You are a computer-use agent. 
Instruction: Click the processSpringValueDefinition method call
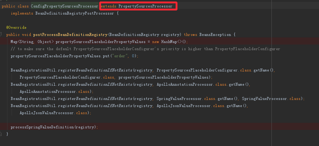[42, 127]
